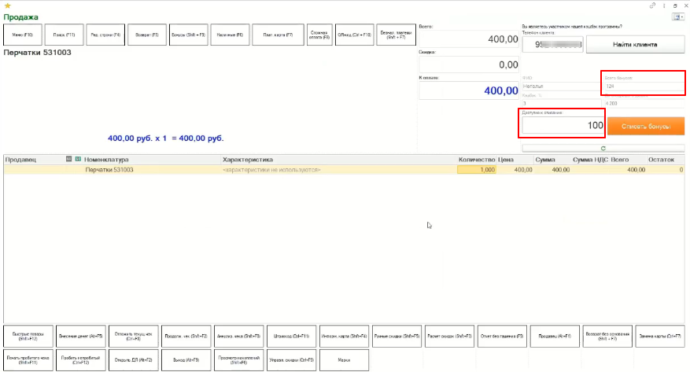Click Штрихкод (Ctrl+F11) button
This screenshot has height=372, width=690.
291,337
